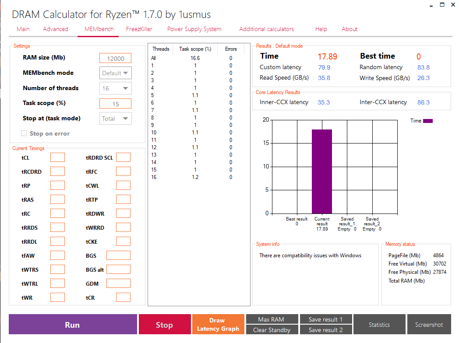Click the Task scope (%) field
The height and width of the screenshot is (343, 459).
pos(115,104)
